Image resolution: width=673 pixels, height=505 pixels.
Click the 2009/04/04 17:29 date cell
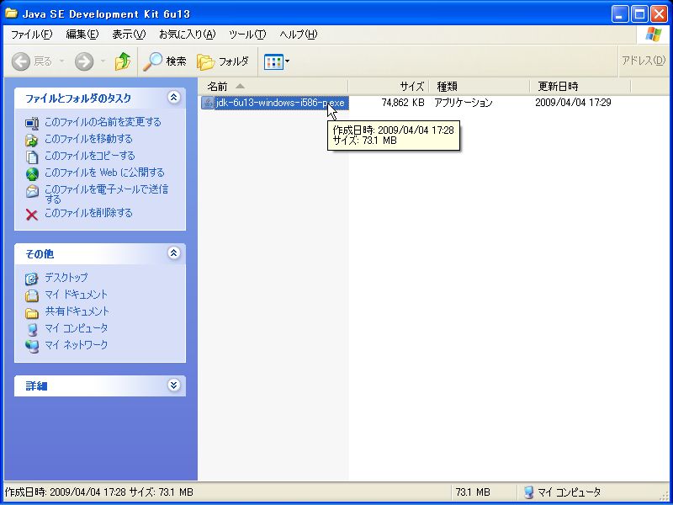(x=573, y=103)
